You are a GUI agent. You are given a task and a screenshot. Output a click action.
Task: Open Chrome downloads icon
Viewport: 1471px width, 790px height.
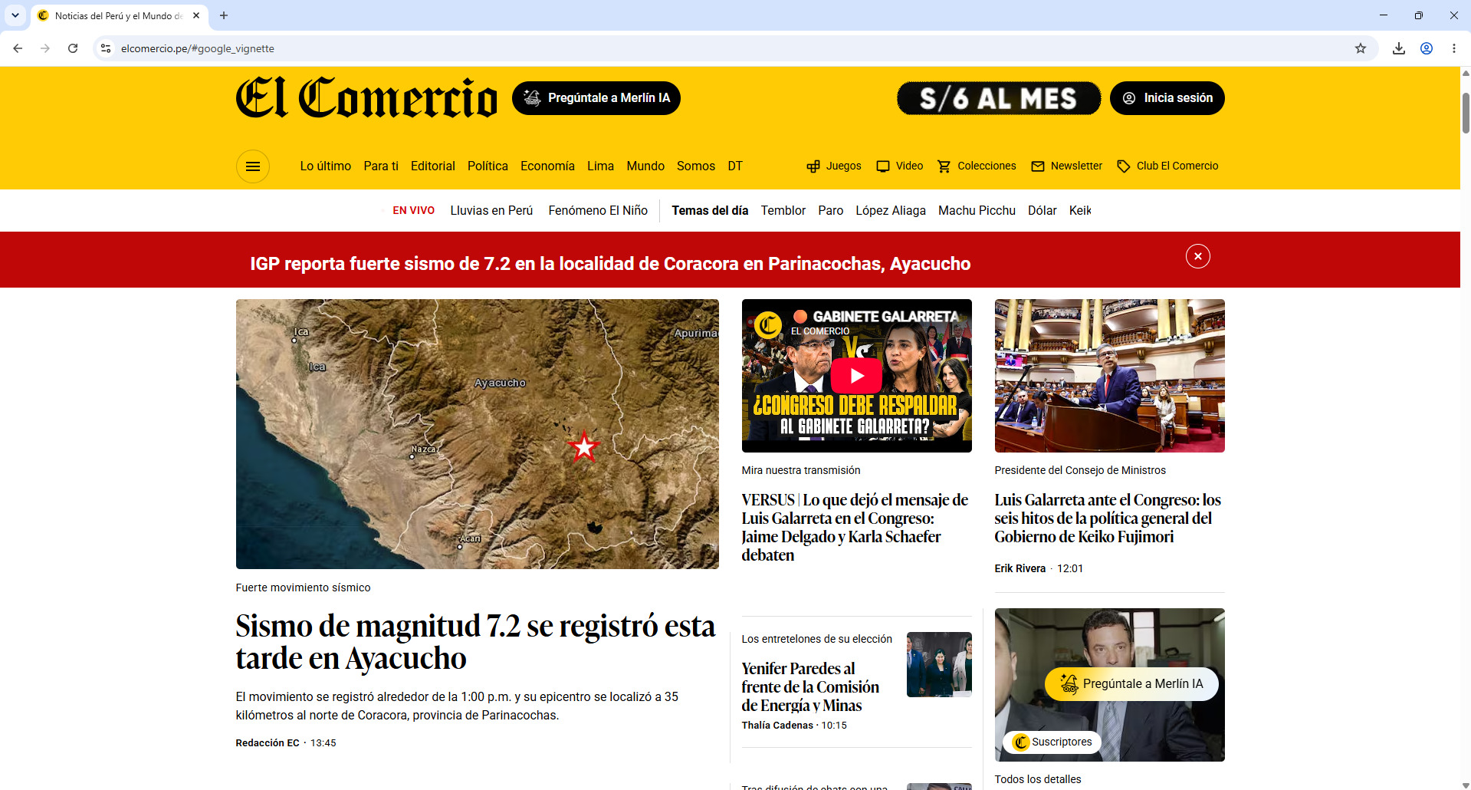coord(1399,48)
